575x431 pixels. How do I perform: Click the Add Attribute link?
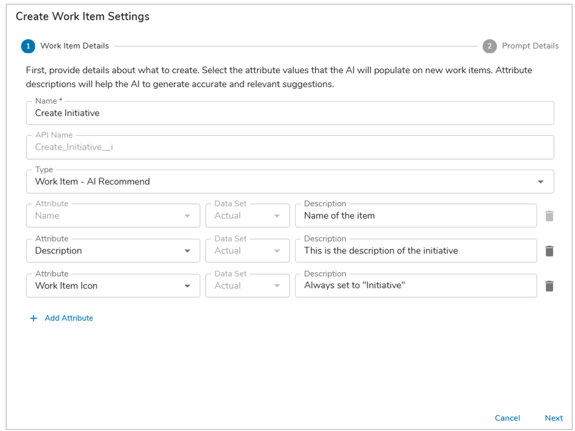[68, 318]
